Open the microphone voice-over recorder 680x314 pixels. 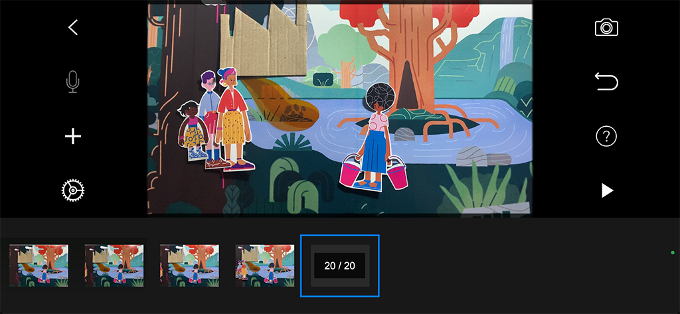pos(73,82)
